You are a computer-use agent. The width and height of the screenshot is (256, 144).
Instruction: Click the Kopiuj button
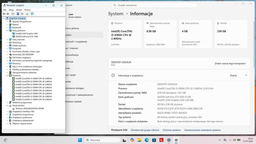(x=233, y=75)
